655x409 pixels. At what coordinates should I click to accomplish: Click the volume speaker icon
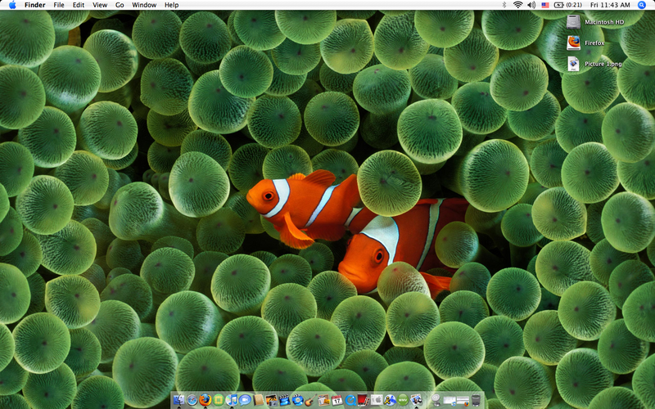tap(531, 5)
